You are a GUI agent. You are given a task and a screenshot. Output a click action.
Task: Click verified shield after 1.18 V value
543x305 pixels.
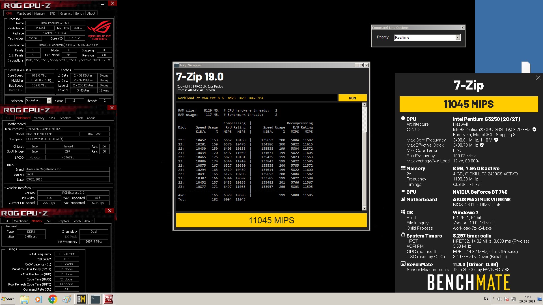click(x=496, y=140)
